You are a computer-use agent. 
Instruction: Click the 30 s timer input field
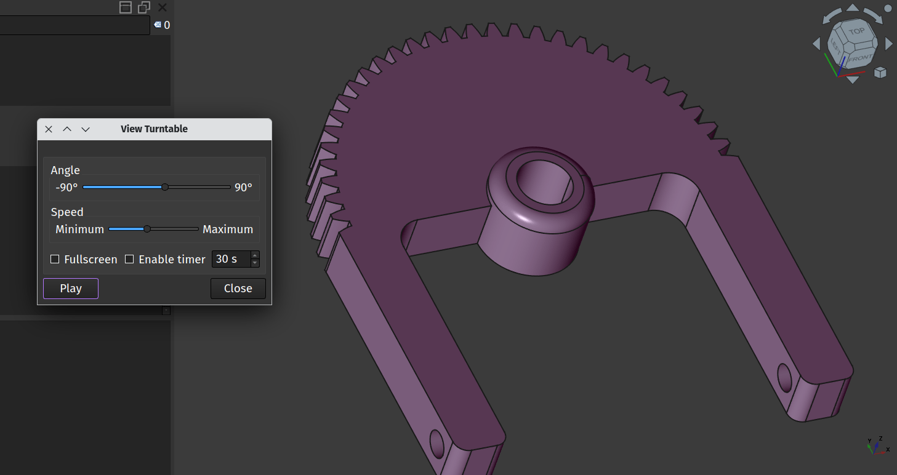(x=231, y=259)
